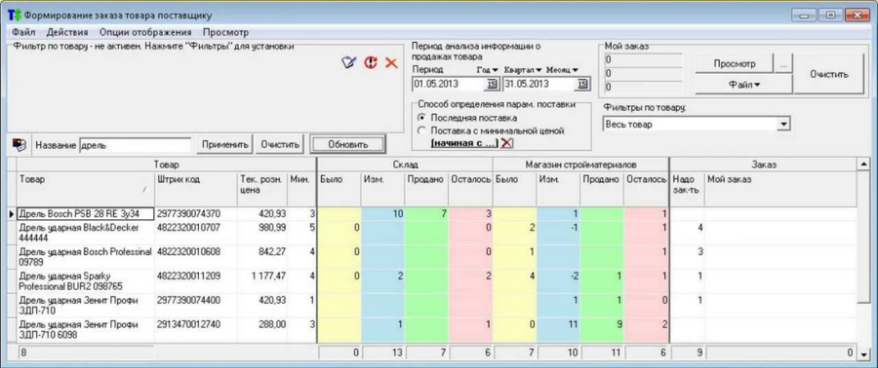Click the начиная с link
This screenshot has width=878, height=368.
pos(464,143)
